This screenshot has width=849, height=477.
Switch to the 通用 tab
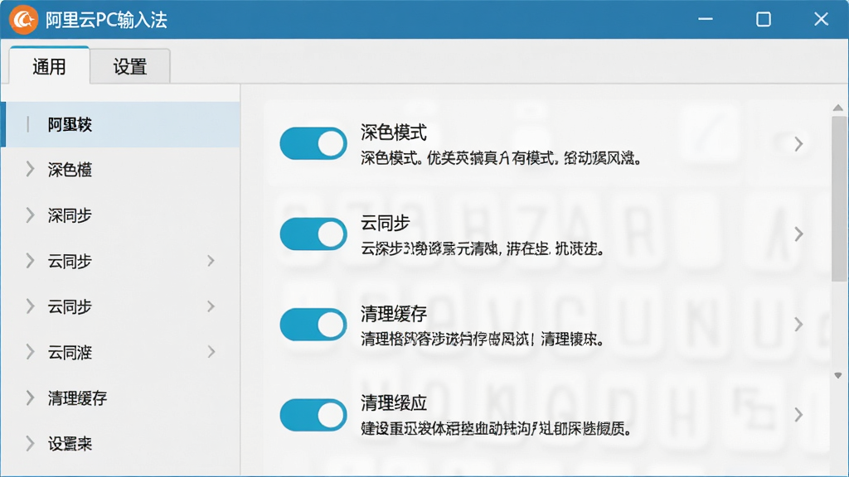(x=49, y=66)
